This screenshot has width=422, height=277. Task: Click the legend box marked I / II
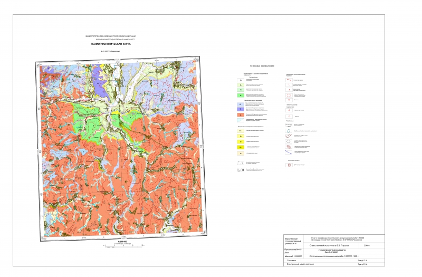(241, 170)
